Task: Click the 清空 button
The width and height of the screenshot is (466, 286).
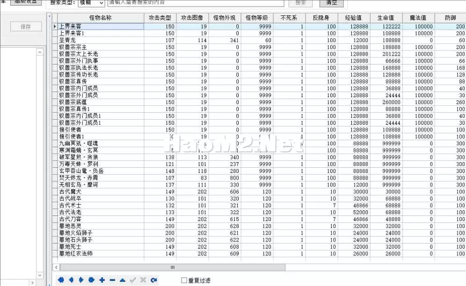Action: 331,3
